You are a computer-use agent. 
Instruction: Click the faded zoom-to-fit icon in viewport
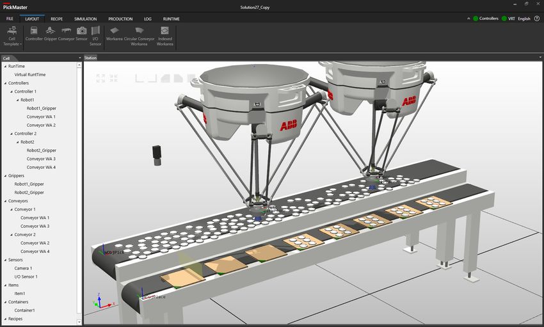pos(100,78)
